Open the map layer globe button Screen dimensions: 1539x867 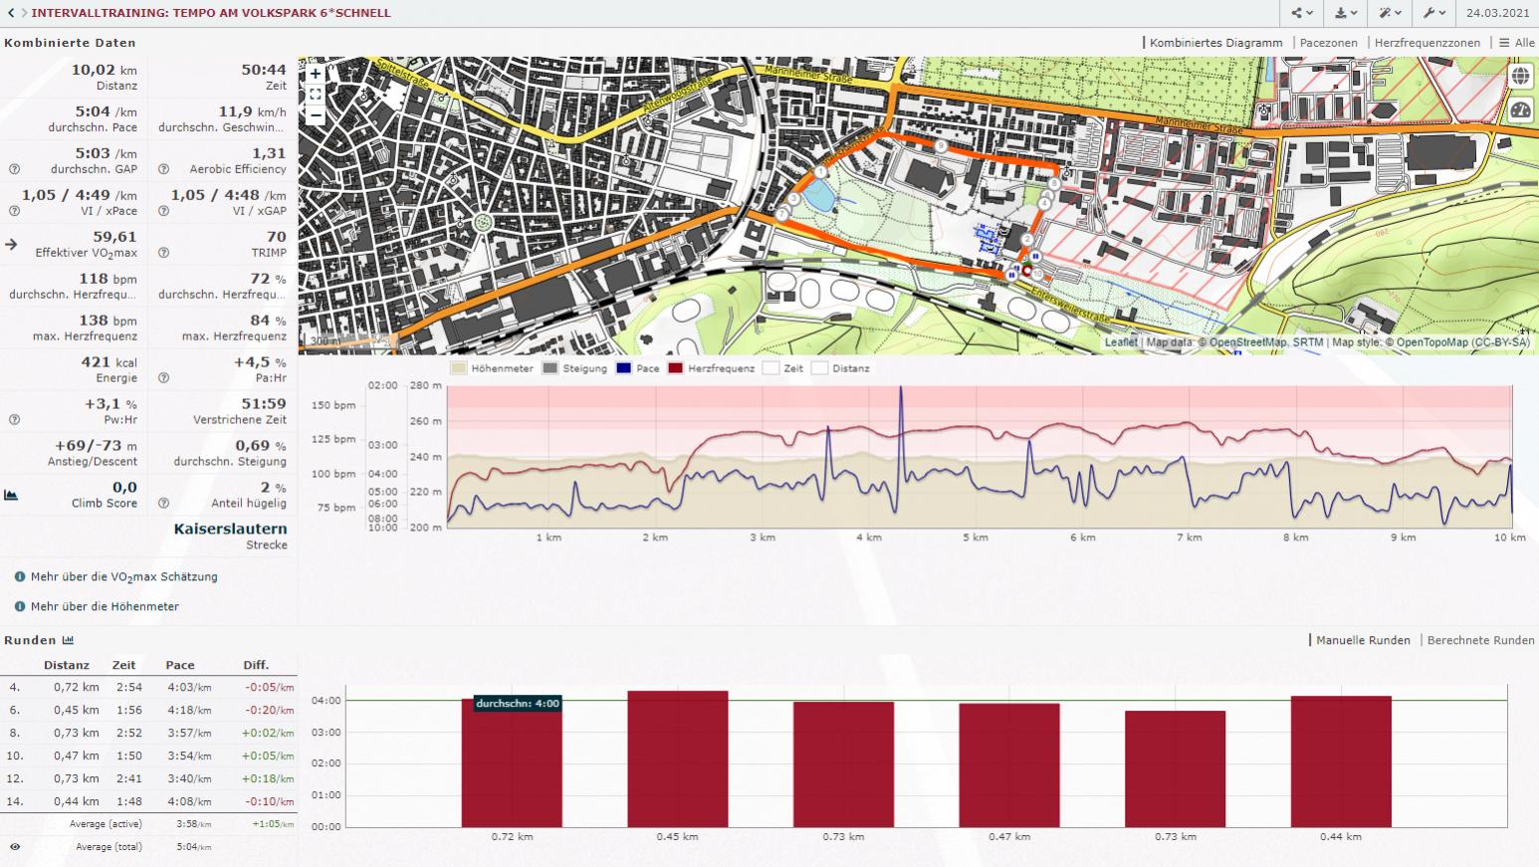(x=1520, y=77)
